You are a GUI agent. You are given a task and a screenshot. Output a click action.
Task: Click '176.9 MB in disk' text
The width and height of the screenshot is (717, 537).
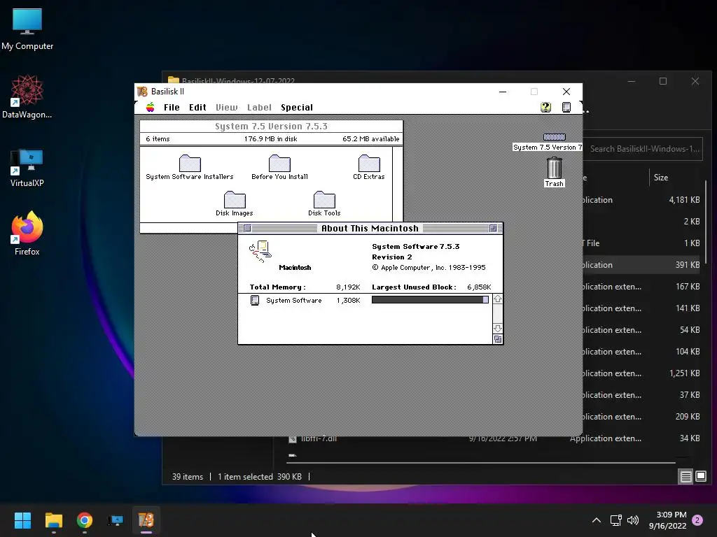coord(271,139)
